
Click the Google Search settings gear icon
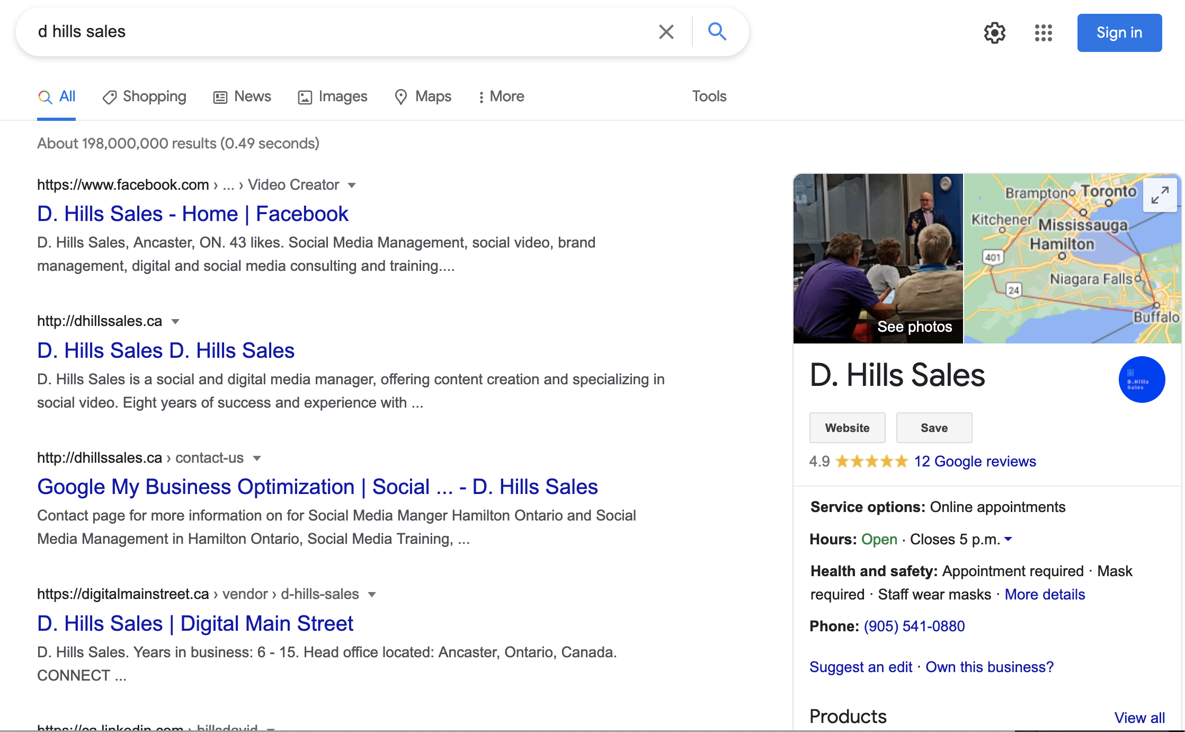(x=994, y=32)
